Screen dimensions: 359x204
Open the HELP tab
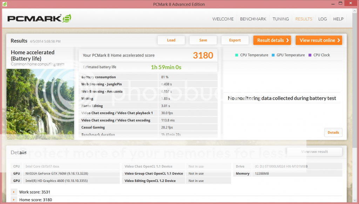(338, 19)
